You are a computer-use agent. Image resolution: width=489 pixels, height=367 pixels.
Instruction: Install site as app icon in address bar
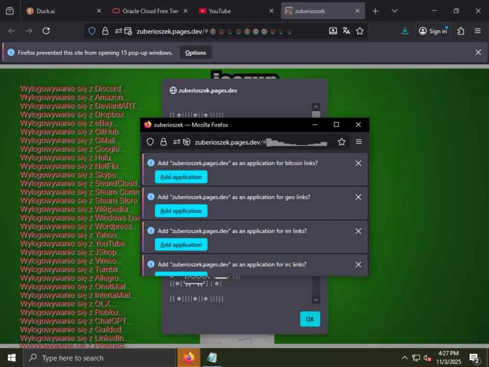333,31
